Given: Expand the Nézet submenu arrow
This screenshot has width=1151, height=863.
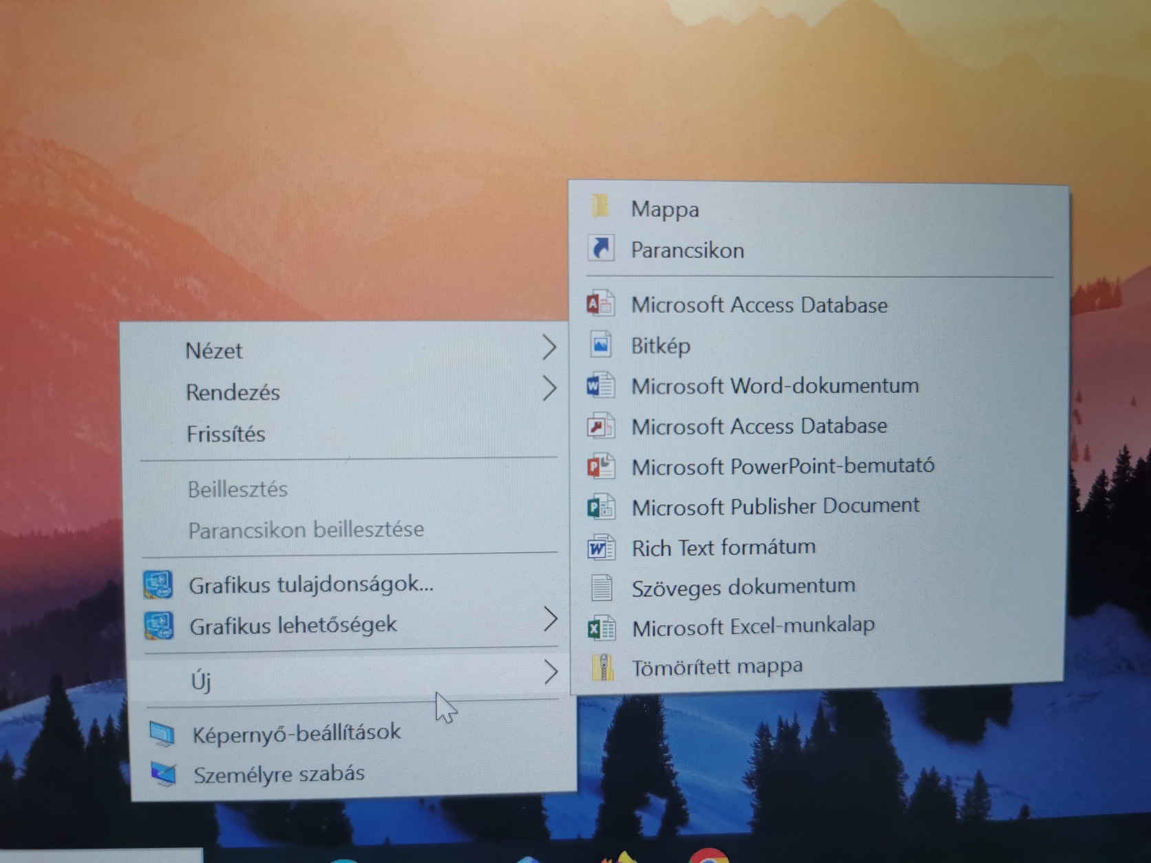Looking at the screenshot, I should click(549, 348).
